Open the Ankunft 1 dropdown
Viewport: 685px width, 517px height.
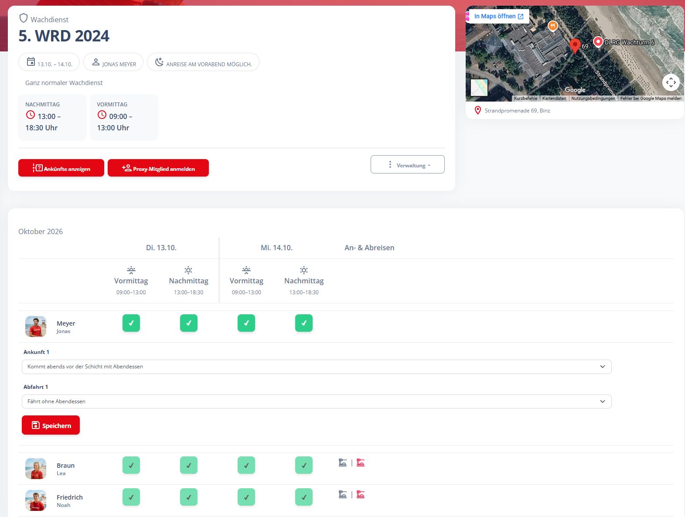[x=317, y=367]
